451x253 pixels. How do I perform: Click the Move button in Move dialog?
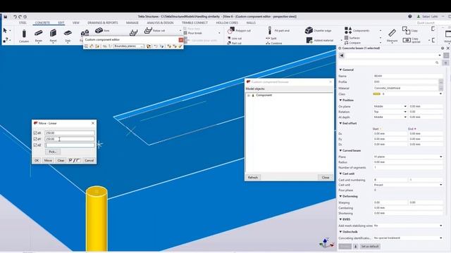tap(48, 160)
